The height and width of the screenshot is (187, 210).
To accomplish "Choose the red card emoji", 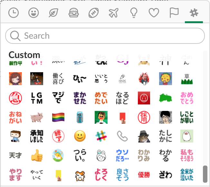I will tap(122, 118).
